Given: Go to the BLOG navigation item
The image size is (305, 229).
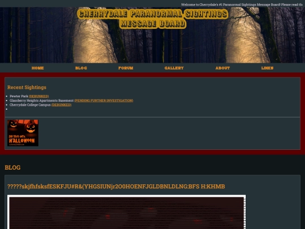Looking at the screenshot, I should click(81, 68).
